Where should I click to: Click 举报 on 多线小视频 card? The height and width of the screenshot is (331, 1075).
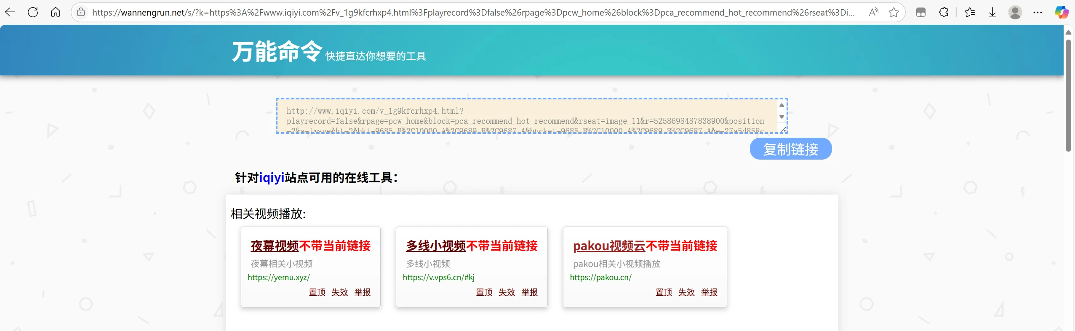click(530, 292)
